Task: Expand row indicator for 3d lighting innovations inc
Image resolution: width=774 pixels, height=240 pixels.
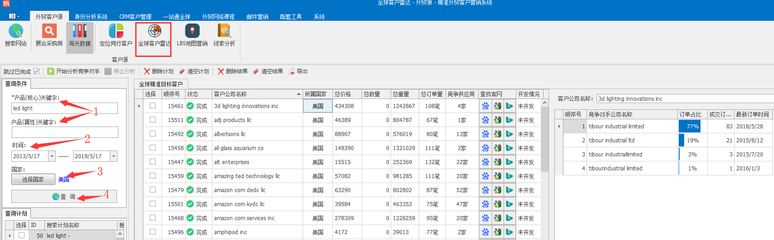Action: click(139, 106)
